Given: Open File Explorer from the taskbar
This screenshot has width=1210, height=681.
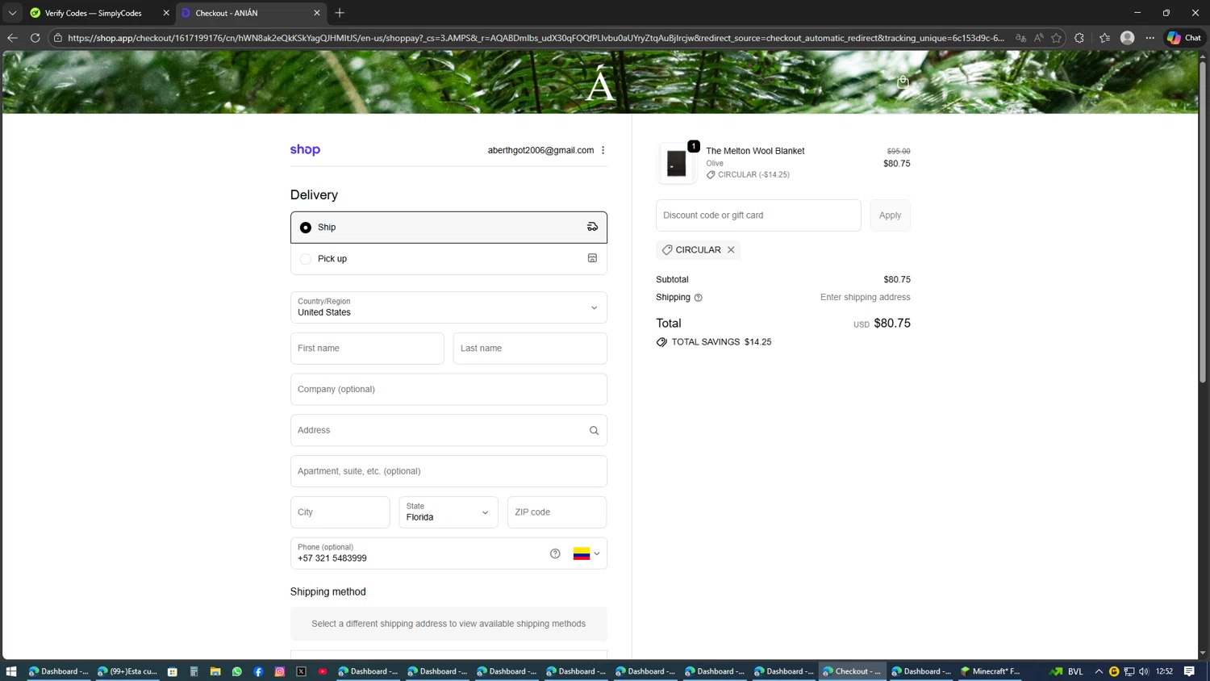Looking at the screenshot, I should [x=215, y=671].
